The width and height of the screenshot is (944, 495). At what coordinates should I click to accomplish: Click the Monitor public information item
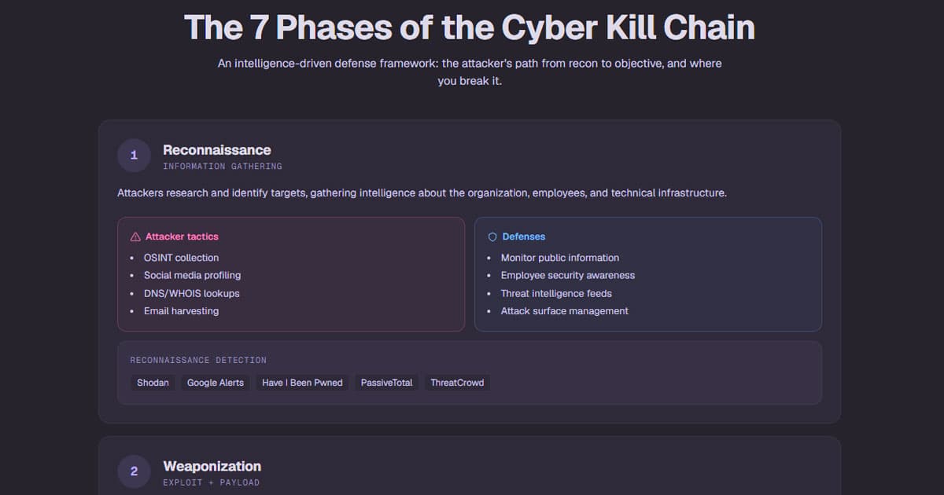click(x=560, y=258)
